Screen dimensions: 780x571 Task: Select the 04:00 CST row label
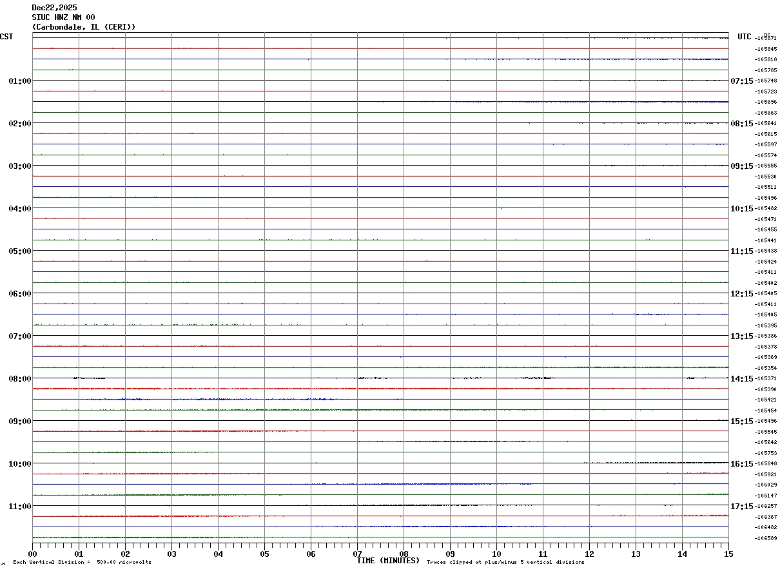(x=20, y=208)
